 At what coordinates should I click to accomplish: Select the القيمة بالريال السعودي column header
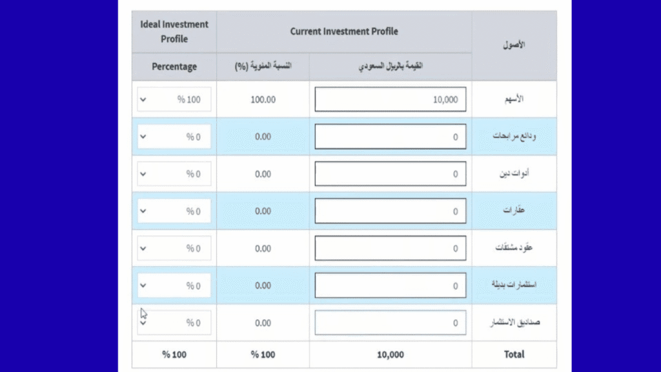[390, 67]
